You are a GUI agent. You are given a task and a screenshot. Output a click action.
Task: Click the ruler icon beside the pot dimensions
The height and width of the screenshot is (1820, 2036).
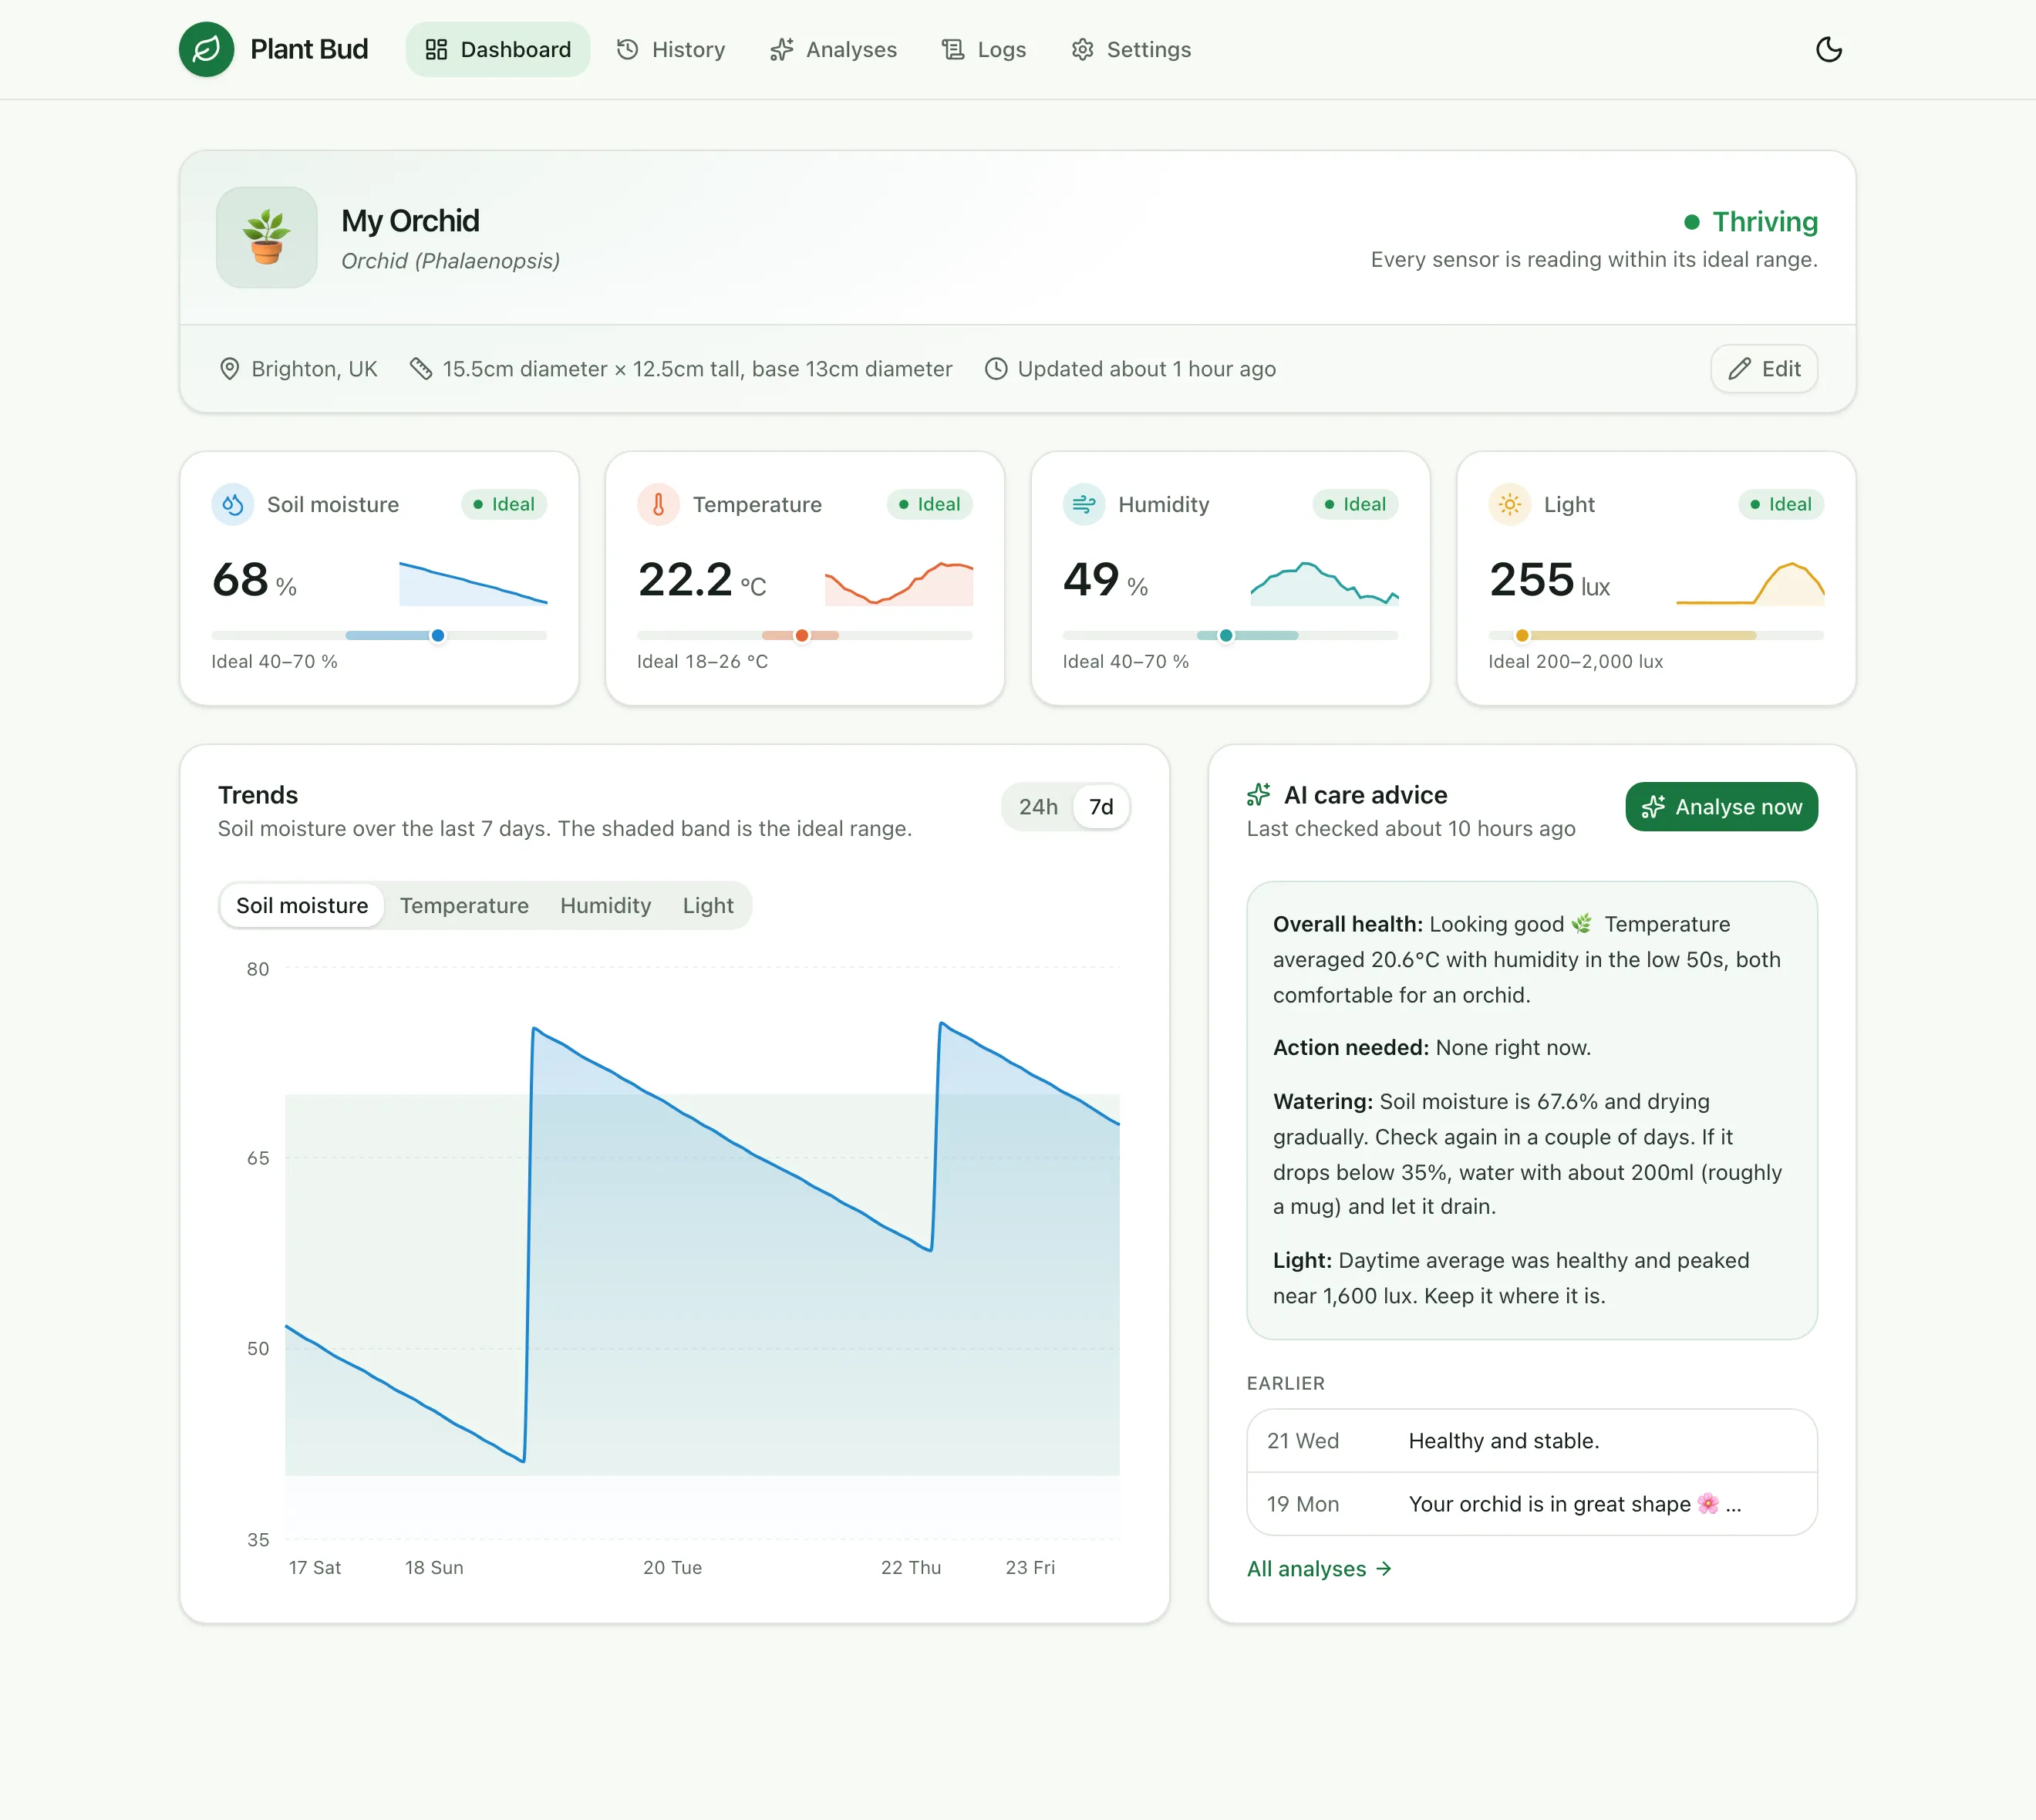click(421, 369)
